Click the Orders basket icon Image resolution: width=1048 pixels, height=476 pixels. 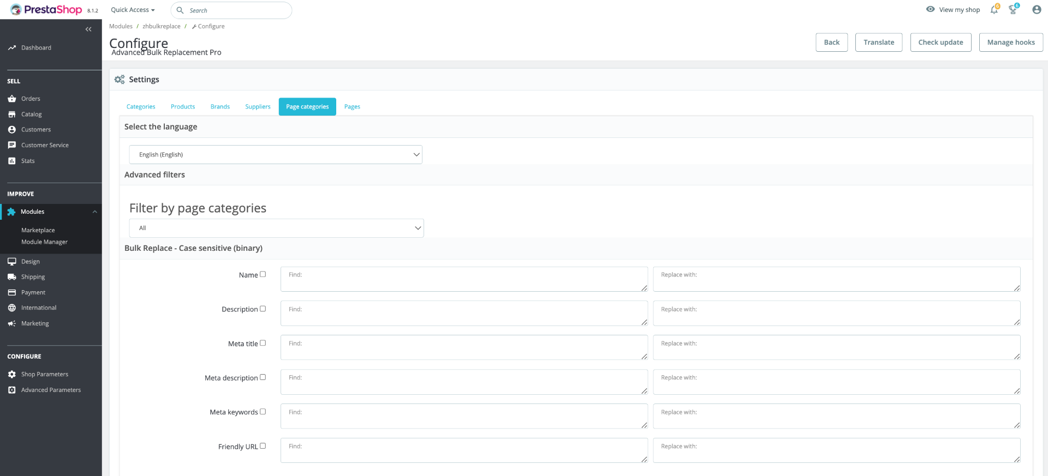tap(12, 99)
